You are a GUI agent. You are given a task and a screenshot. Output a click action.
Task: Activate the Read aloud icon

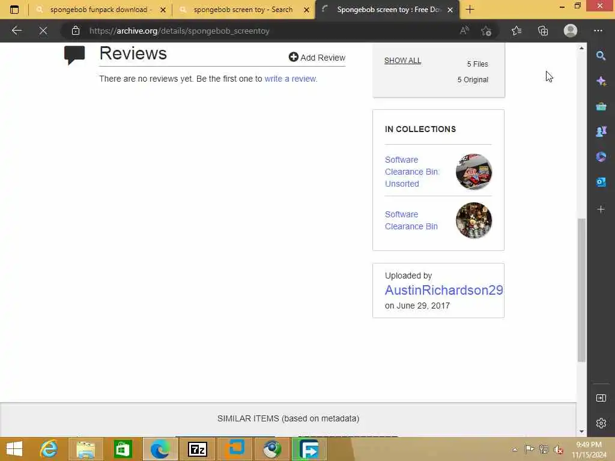464,31
